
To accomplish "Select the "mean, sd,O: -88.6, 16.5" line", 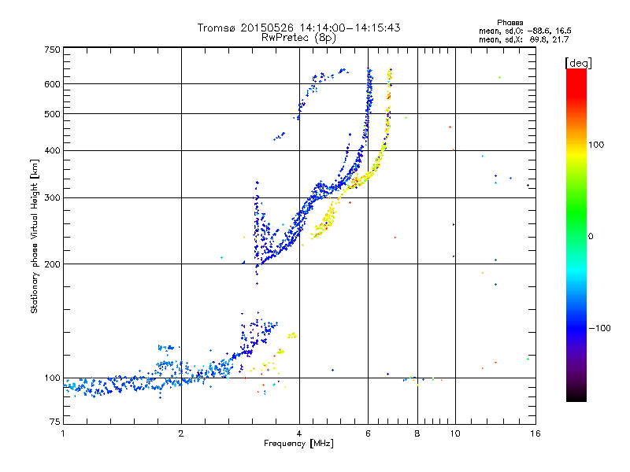I will (525, 31).
